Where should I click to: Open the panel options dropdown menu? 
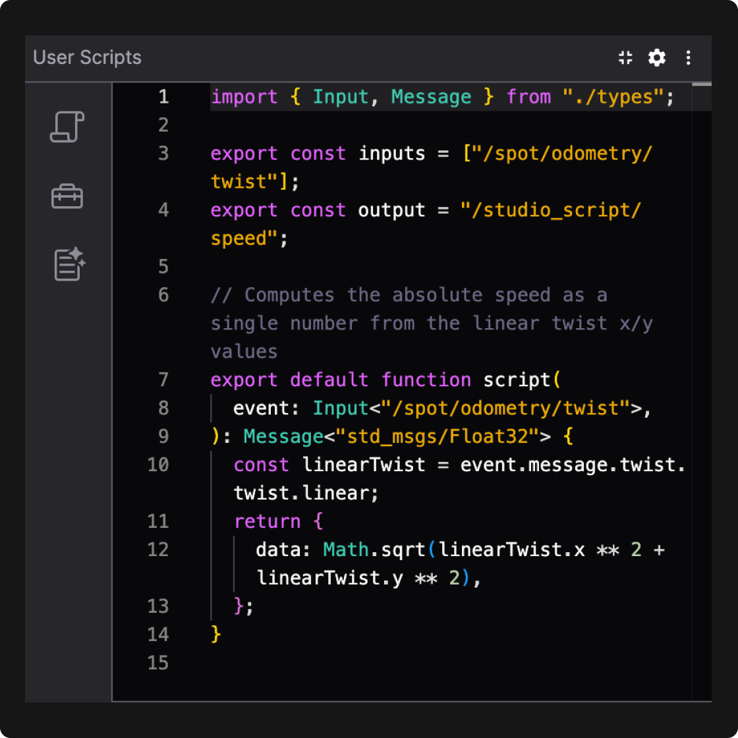[x=688, y=58]
